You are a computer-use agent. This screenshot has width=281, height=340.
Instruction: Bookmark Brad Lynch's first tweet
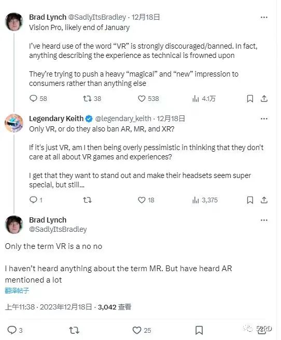coord(250,99)
